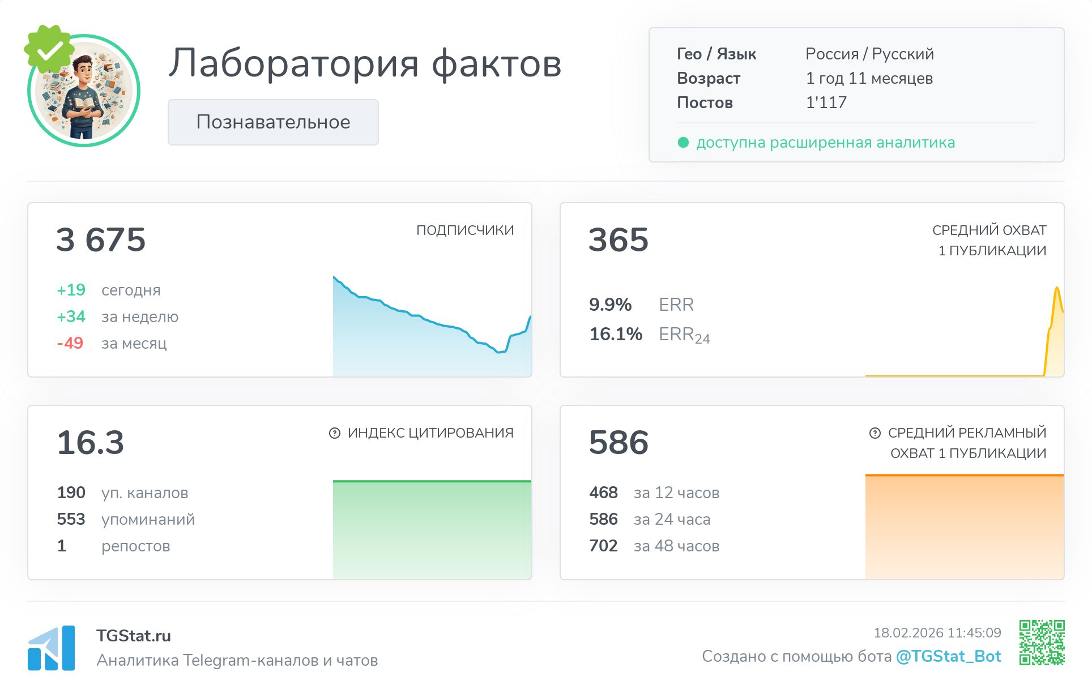This screenshot has height=685, width=1092.
Task: Click the green verified checkmark badge
Action: coord(50,50)
